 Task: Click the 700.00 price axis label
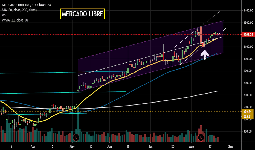(x=248, y=95)
